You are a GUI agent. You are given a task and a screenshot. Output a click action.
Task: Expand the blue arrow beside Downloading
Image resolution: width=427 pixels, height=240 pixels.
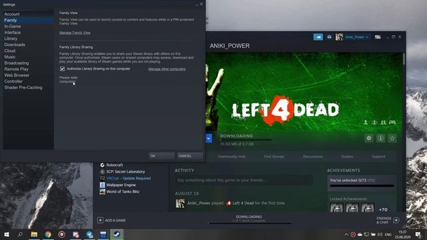pyautogui.click(x=209, y=138)
